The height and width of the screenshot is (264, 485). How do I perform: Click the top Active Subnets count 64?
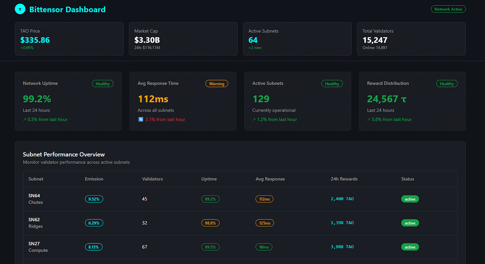pyautogui.click(x=253, y=40)
